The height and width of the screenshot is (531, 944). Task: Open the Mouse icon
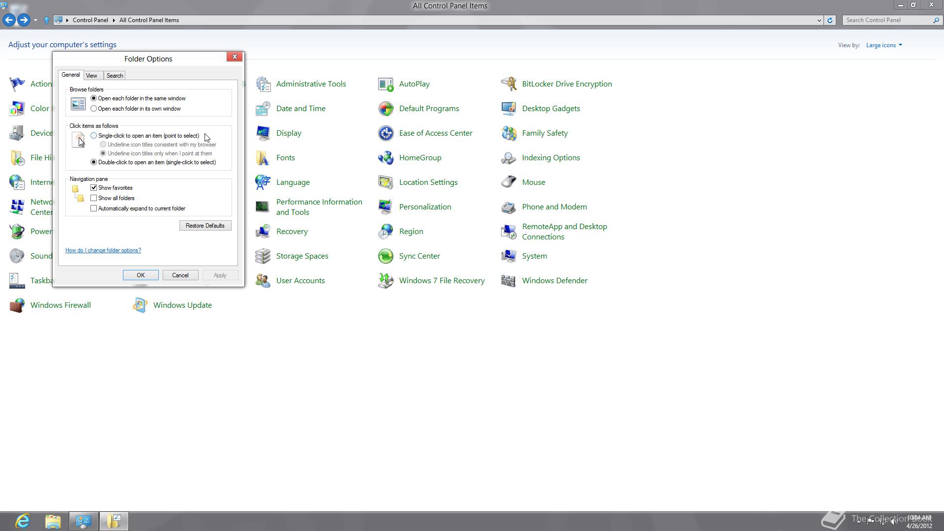(x=509, y=182)
